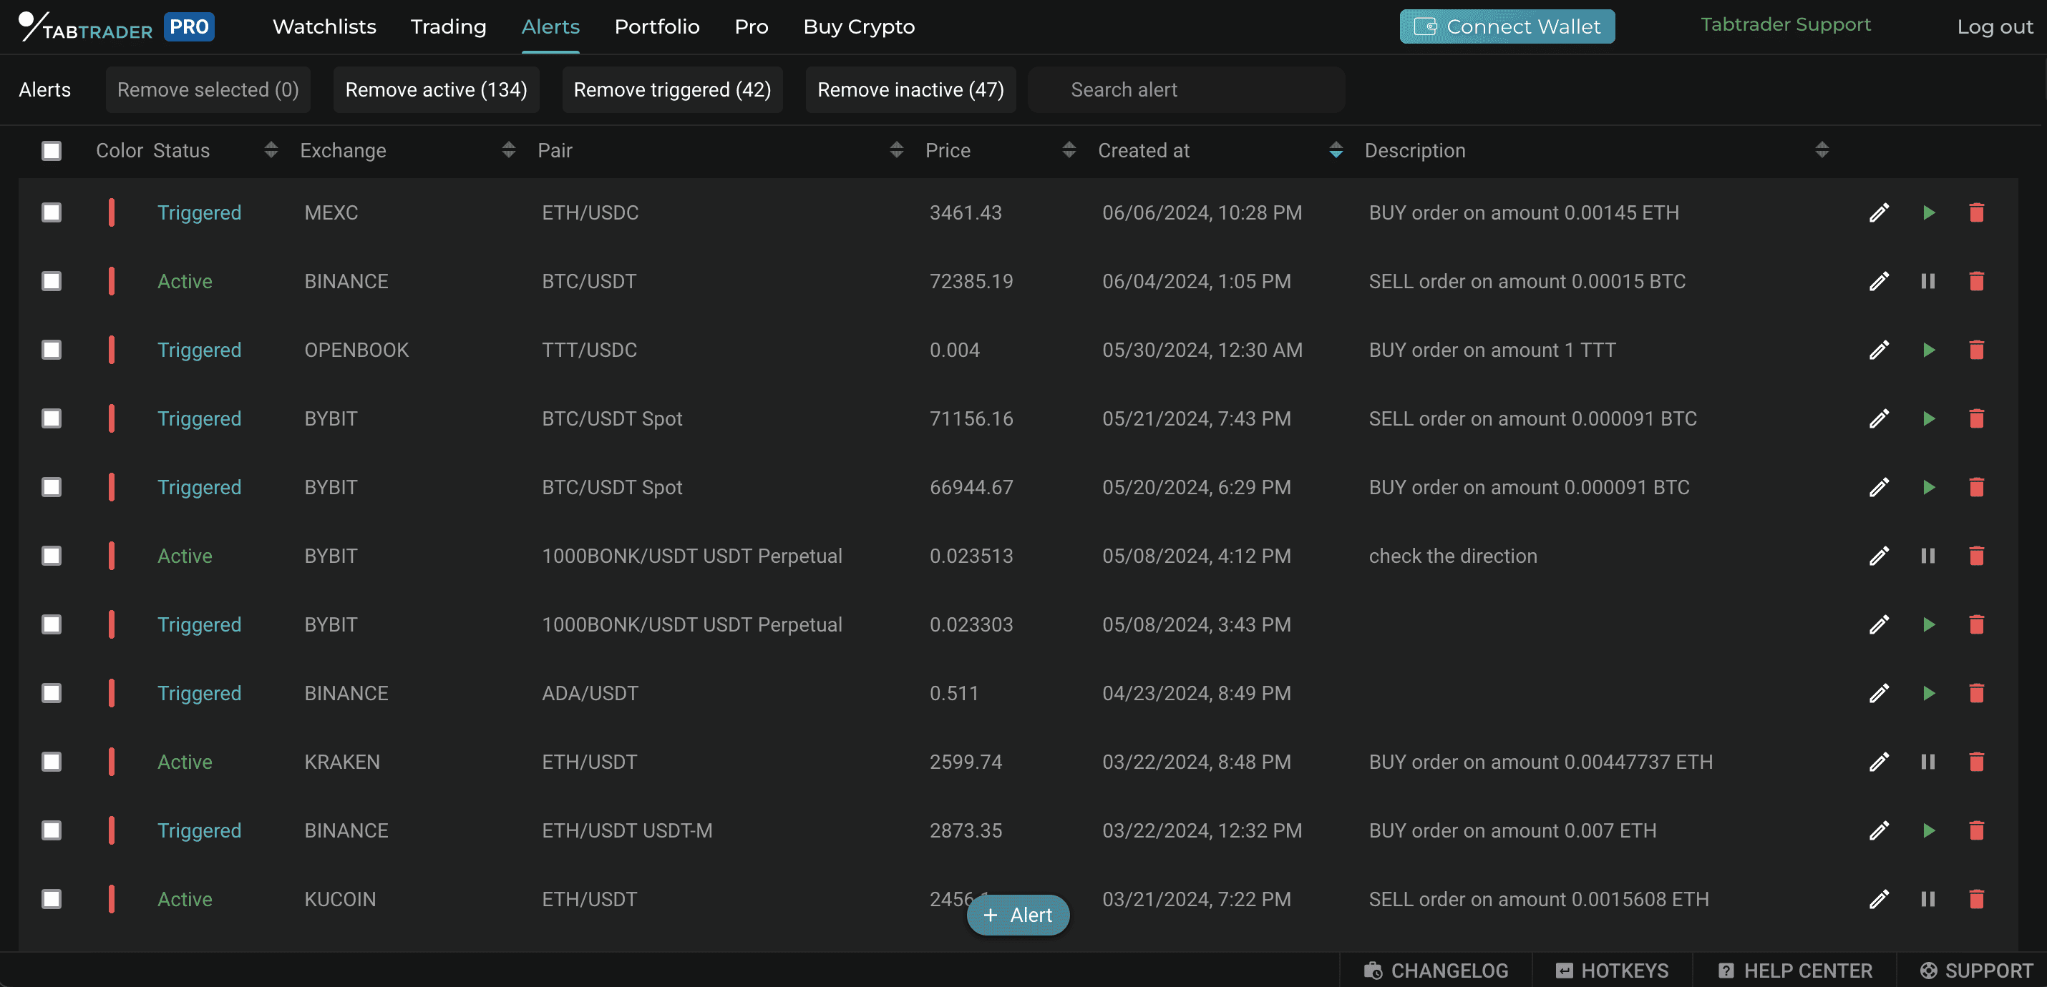
Task: Click the TabTrader PRO logo
Action: 116,27
